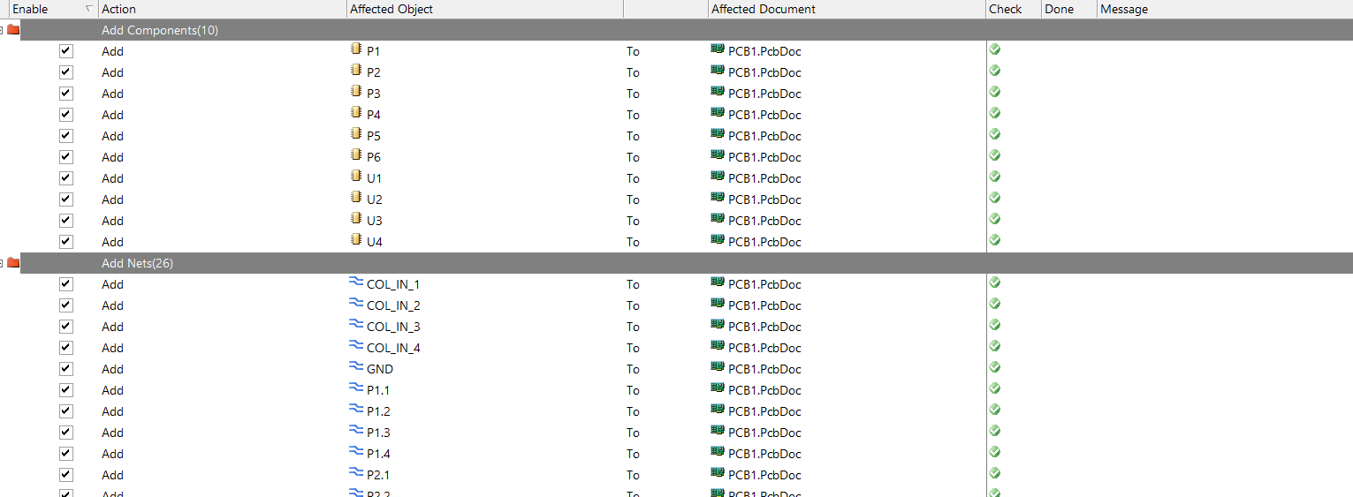Screen dimensions: 1353x497
Task: Collapse the Add Components(10) group
Action: (2, 30)
